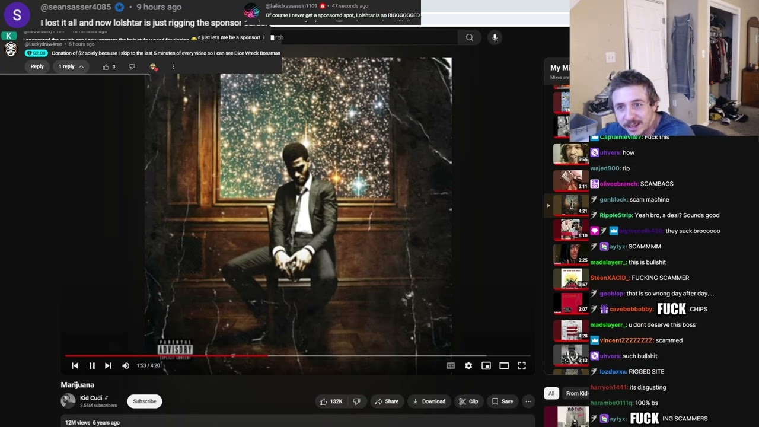Open the comment's three-dot options menu
The width and height of the screenshot is (759, 427).
[173, 67]
